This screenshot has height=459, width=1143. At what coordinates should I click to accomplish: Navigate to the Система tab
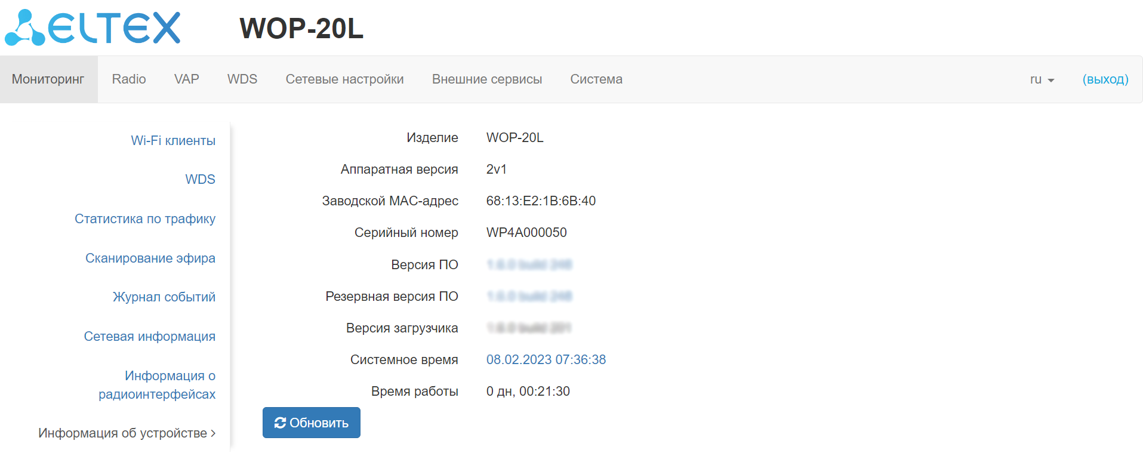596,79
